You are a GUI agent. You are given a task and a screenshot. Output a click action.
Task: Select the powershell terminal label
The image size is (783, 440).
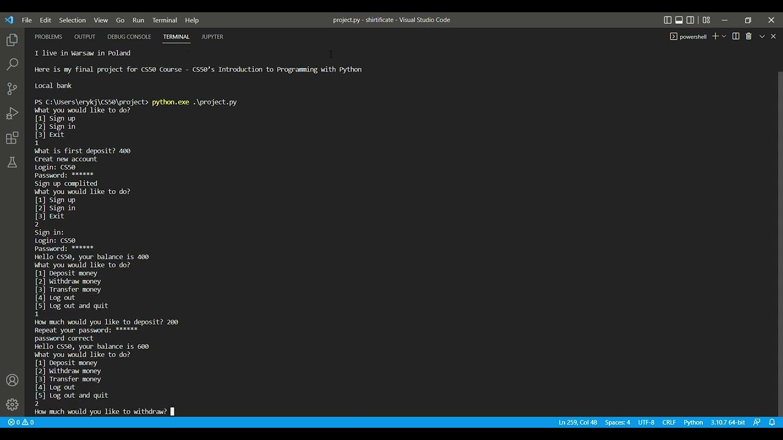tap(688, 37)
